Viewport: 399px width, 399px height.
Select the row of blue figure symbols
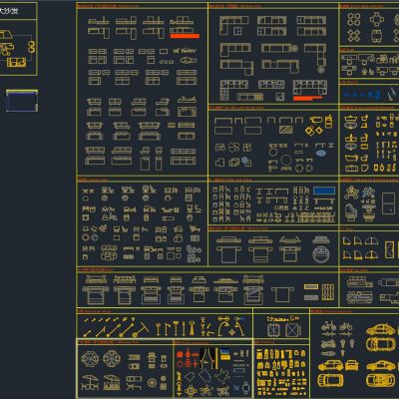(361, 95)
